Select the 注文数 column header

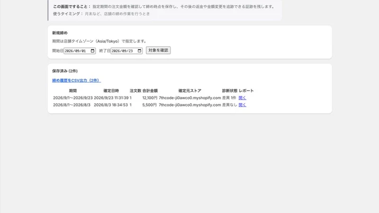(x=135, y=91)
